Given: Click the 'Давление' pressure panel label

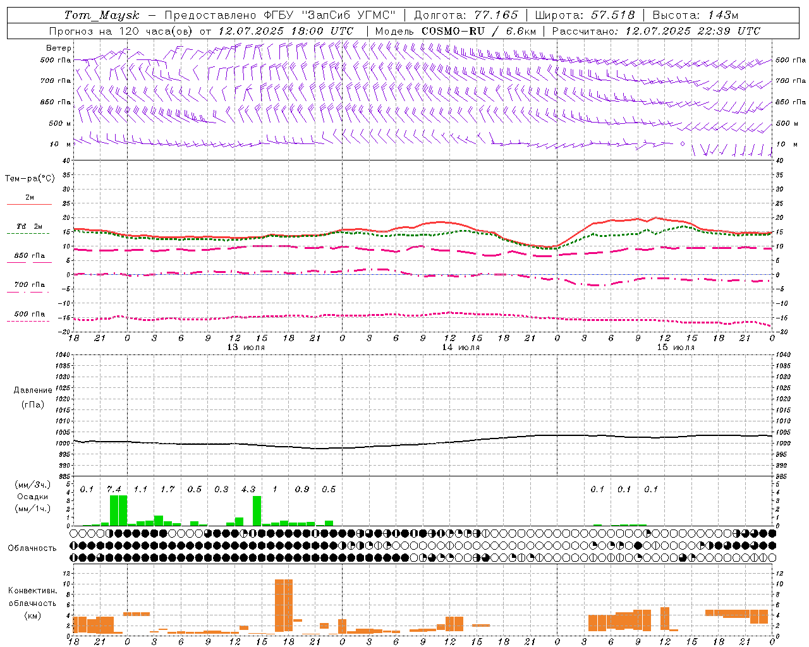Looking at the screenshot, I should click(33, 390).
